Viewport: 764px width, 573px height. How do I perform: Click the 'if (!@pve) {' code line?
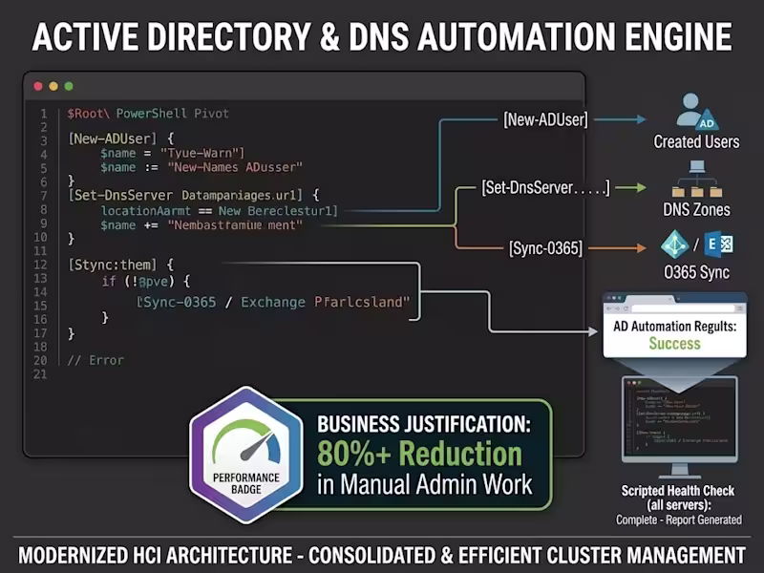click(x=146, y=281)
